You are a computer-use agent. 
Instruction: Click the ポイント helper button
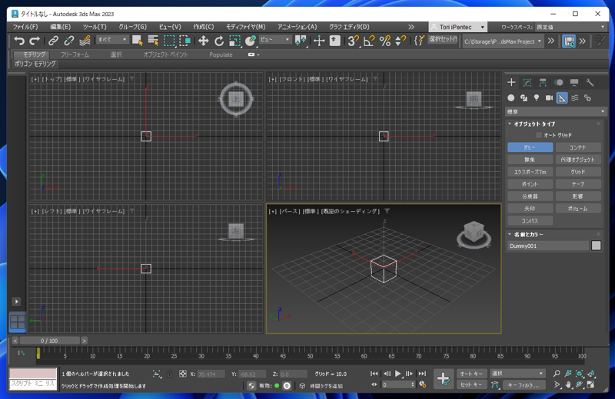(530, 184)
